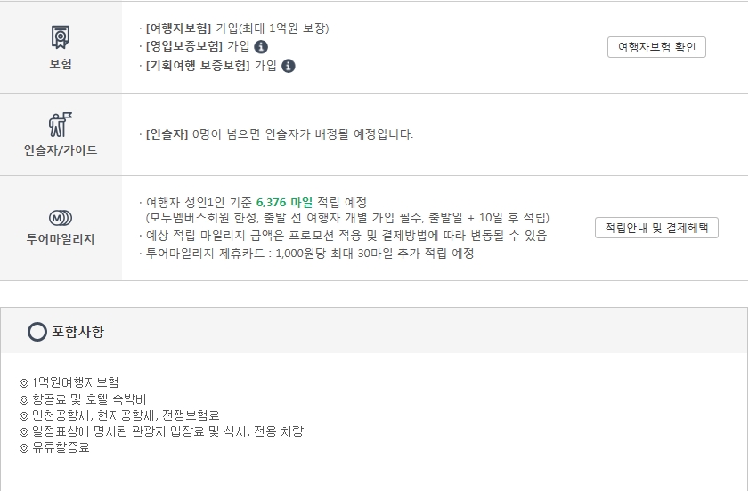Click the 적립안내 및 결제혜택 button

(x=656, y=228)
